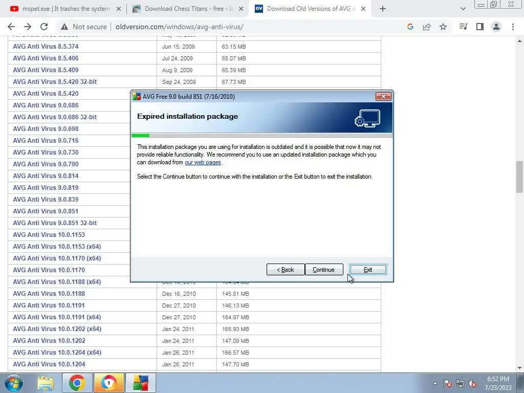Click the page vertical scrollbar thumb
The width and height of the screenshot is (524, 393).
tap(519, 177)
